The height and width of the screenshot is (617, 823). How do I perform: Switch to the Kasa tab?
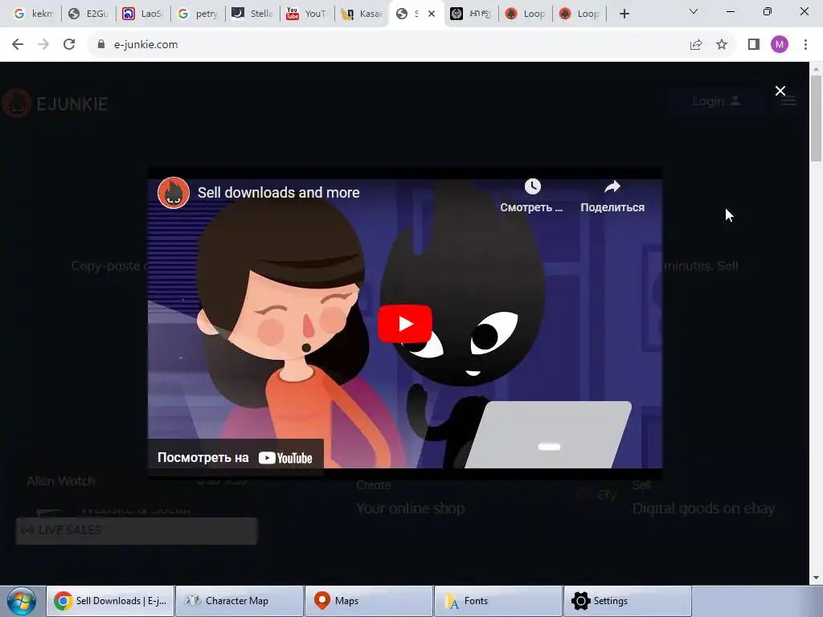361,14
